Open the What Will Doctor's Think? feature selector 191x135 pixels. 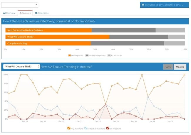click(x=21, y=67)
